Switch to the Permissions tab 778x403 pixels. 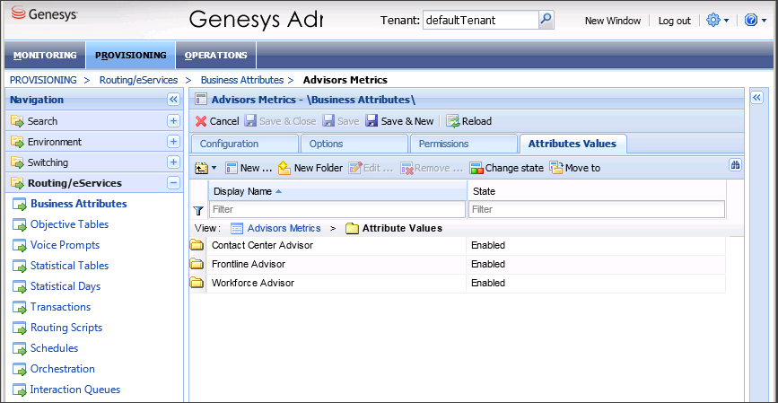tap(443, 144)
